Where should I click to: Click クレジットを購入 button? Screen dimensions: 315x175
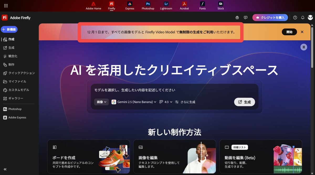[270, 18]
